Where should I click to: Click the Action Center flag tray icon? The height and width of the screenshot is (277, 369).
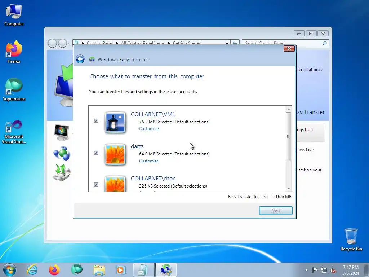coord(315,270)
